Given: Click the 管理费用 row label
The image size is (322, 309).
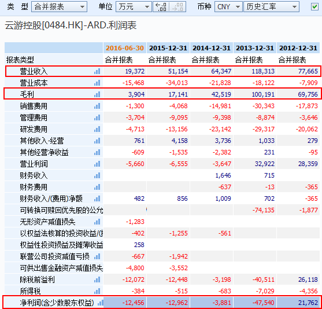Looking at the screenshot, I should (x=34, y=117).
